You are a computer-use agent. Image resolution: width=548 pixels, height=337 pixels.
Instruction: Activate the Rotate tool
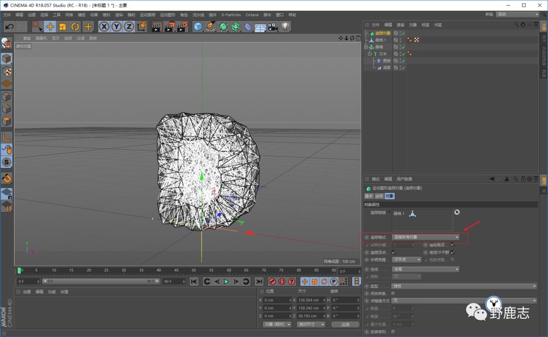(x=75, y=26)
